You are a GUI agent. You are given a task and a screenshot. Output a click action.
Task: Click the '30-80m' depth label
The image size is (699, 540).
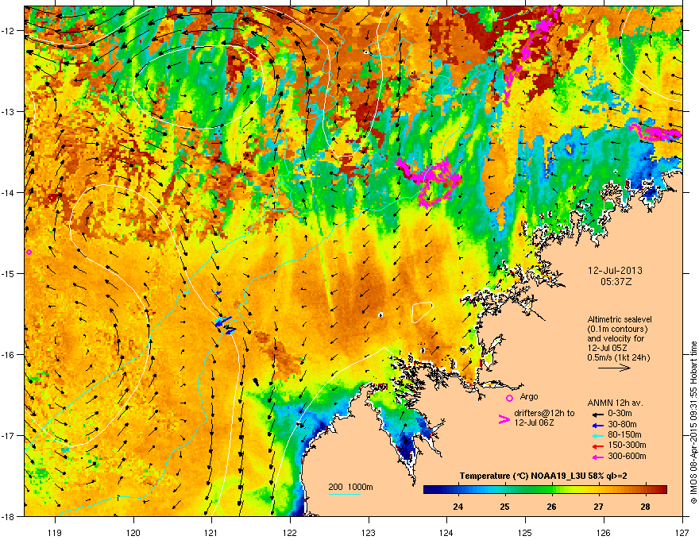(x=622, y=424)
